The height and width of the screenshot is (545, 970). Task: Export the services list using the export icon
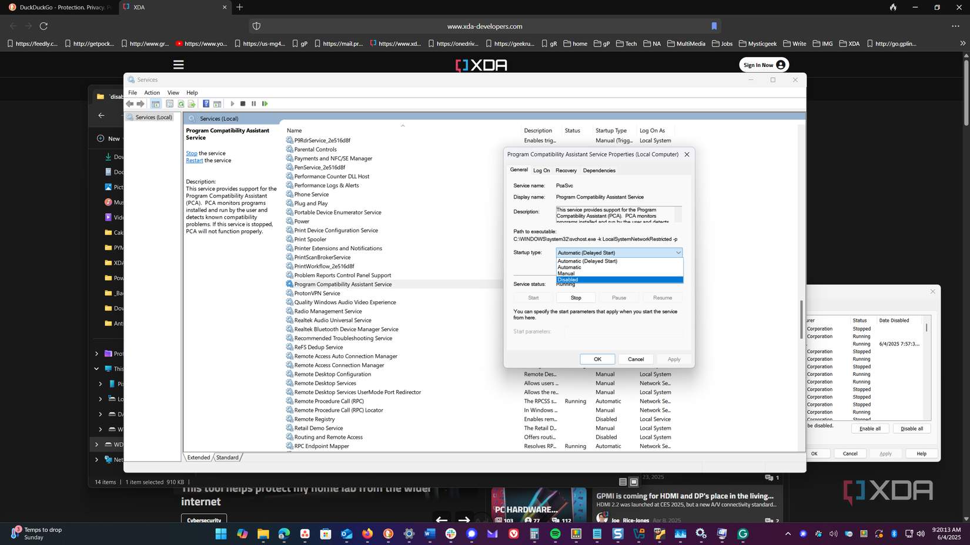pos(192,103)
